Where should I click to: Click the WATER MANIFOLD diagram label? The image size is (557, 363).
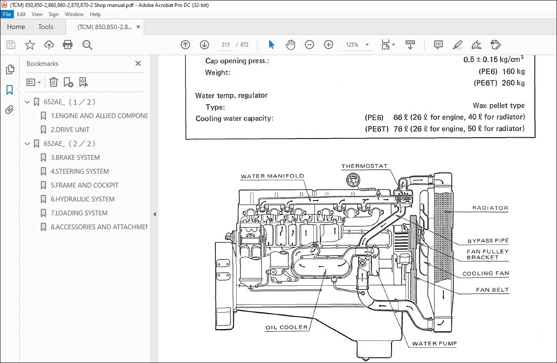point(273,176)
